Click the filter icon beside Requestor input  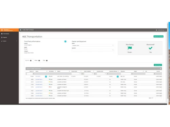(x=132, y=74)
